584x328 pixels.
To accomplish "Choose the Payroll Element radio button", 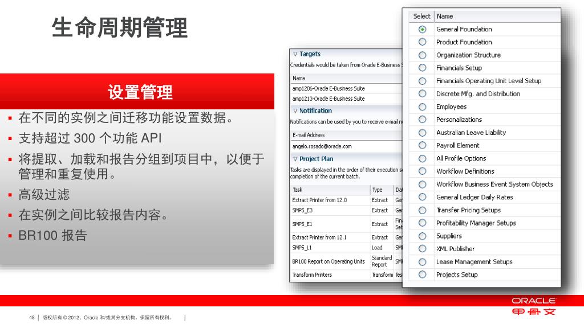I will [422, 145].
